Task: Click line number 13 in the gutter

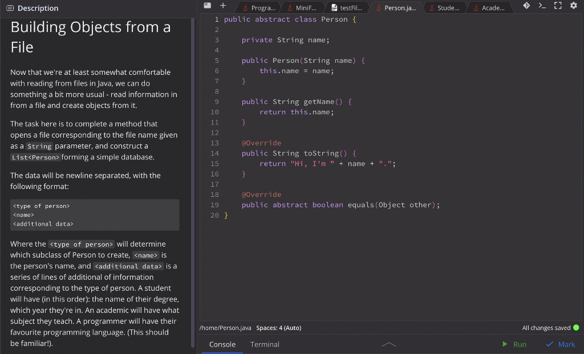Action: click(214, 143)
